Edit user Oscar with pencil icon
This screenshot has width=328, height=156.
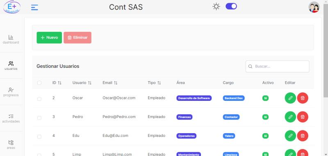point(290,98)
